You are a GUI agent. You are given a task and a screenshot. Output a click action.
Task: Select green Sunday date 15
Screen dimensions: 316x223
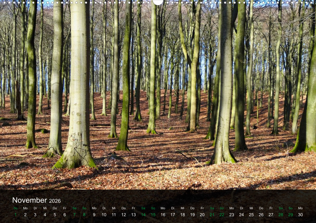(153, 215)
